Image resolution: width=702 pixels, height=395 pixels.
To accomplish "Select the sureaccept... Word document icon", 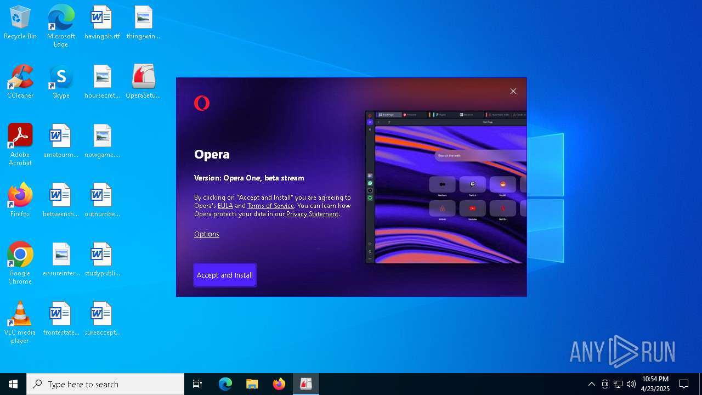I will coord(102,319).
